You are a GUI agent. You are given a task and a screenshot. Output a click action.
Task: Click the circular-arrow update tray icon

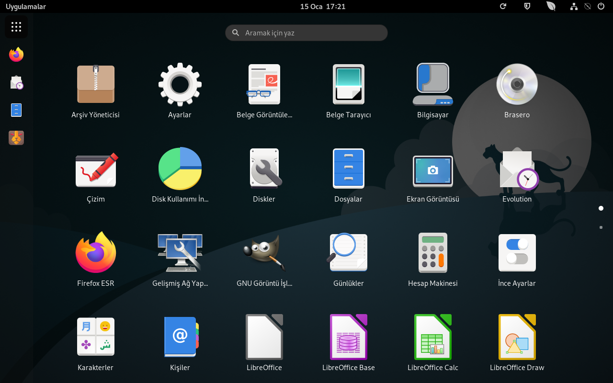coord(503,6)
